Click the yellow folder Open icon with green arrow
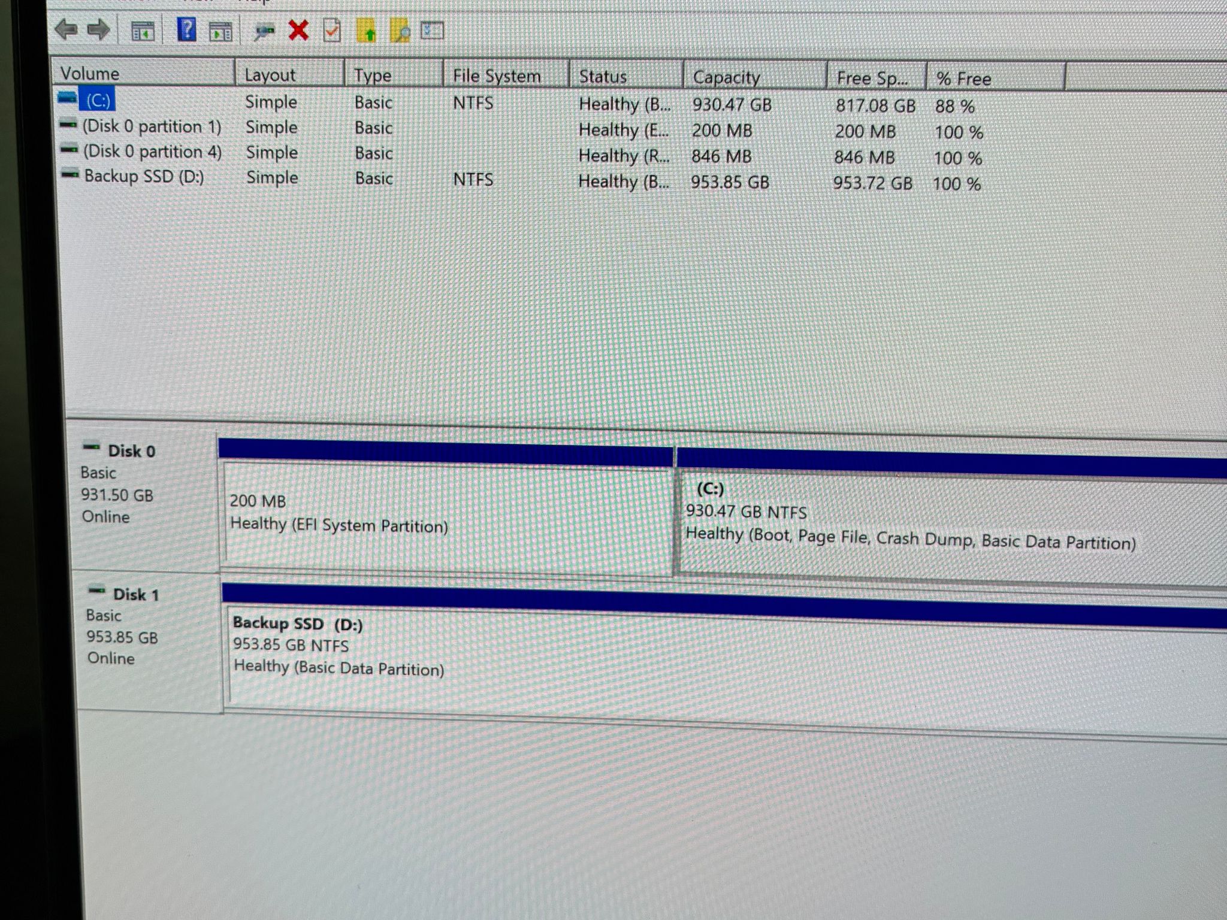Image resolution: width=1227 pixels, height=920 pixels. click(366, 31)
